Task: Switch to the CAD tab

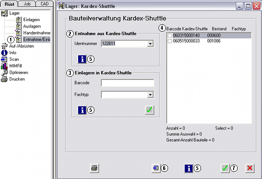Action: click(44, 4)
